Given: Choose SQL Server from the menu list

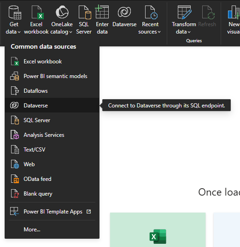Looking at the screenshot, I should click(x=52, y=120).
